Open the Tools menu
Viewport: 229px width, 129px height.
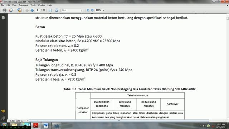coord(33,5)
